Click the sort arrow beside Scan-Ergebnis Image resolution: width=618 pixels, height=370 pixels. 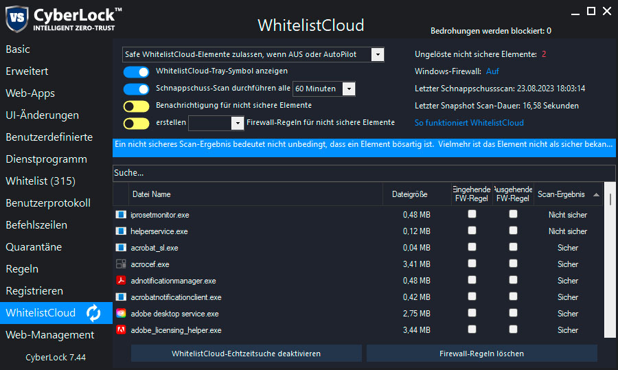(596, 195)
